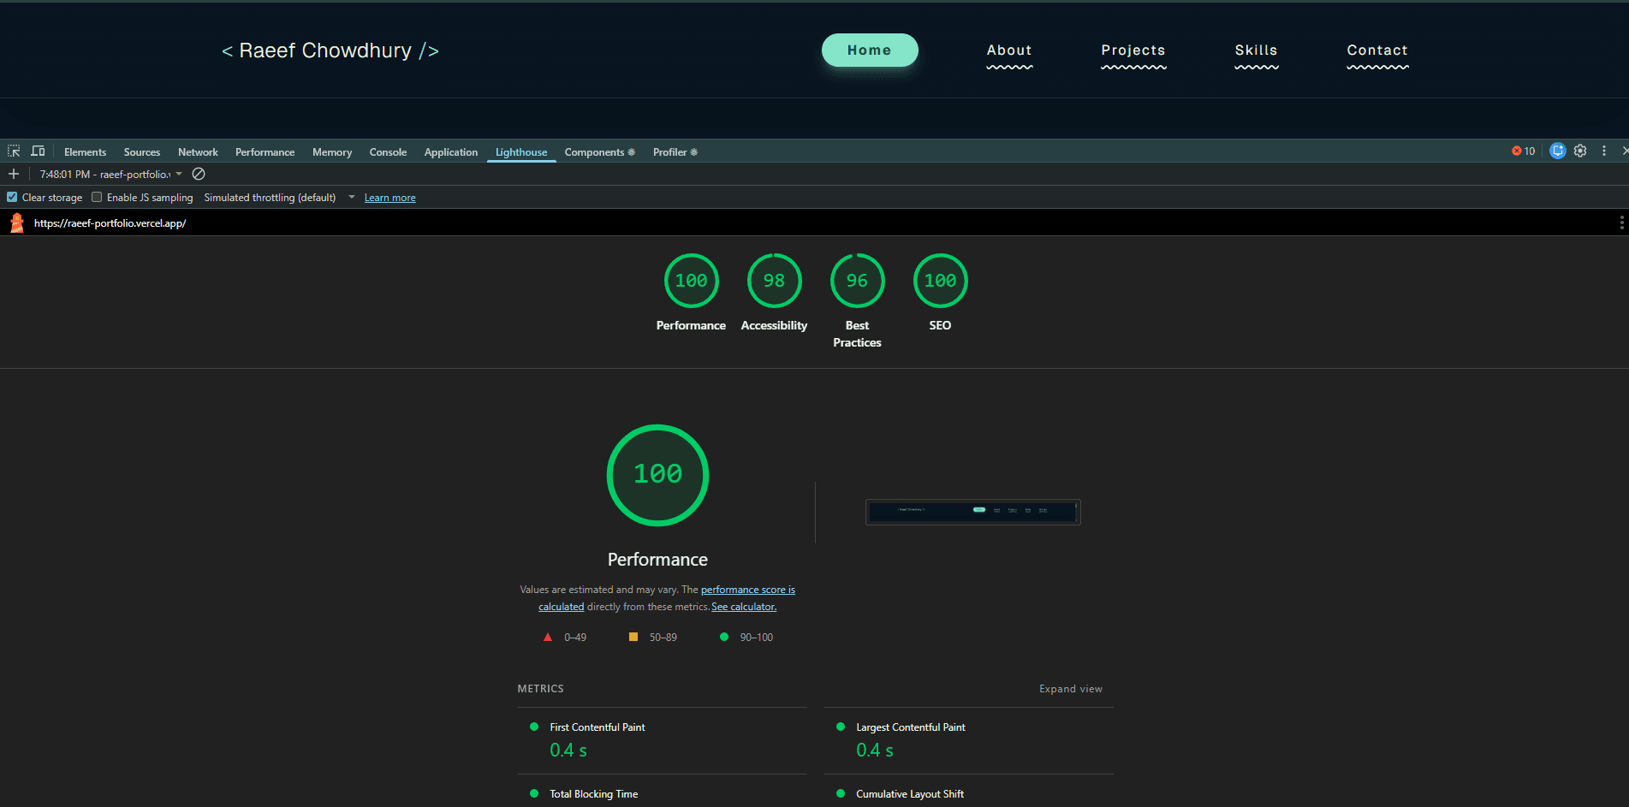Expand the report selector dropdown
The image size is (1629, 807).
tap(179, 174)
